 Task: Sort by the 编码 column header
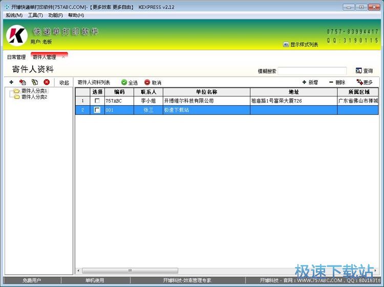(x=119, y=92)
